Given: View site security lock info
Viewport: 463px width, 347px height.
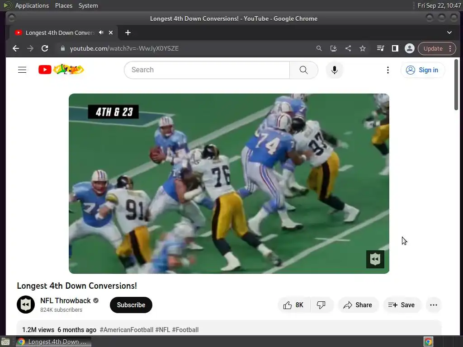Looking at the screenshot, I should pyautogui.click(x=62, y=48).
